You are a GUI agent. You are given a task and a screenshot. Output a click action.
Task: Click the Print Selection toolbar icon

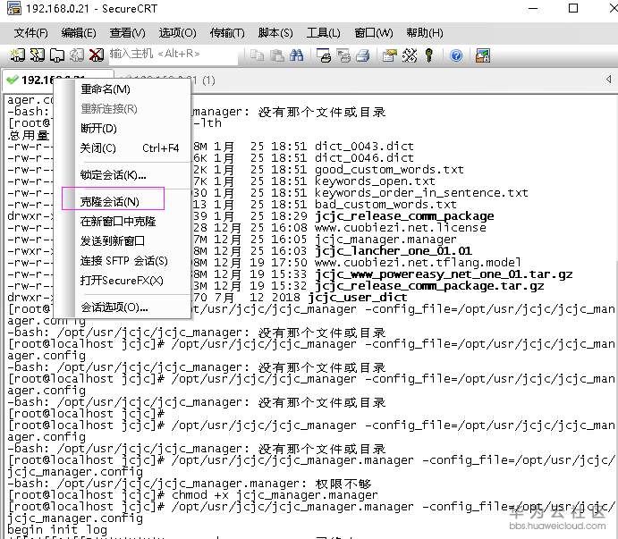(x=343, y=55)
